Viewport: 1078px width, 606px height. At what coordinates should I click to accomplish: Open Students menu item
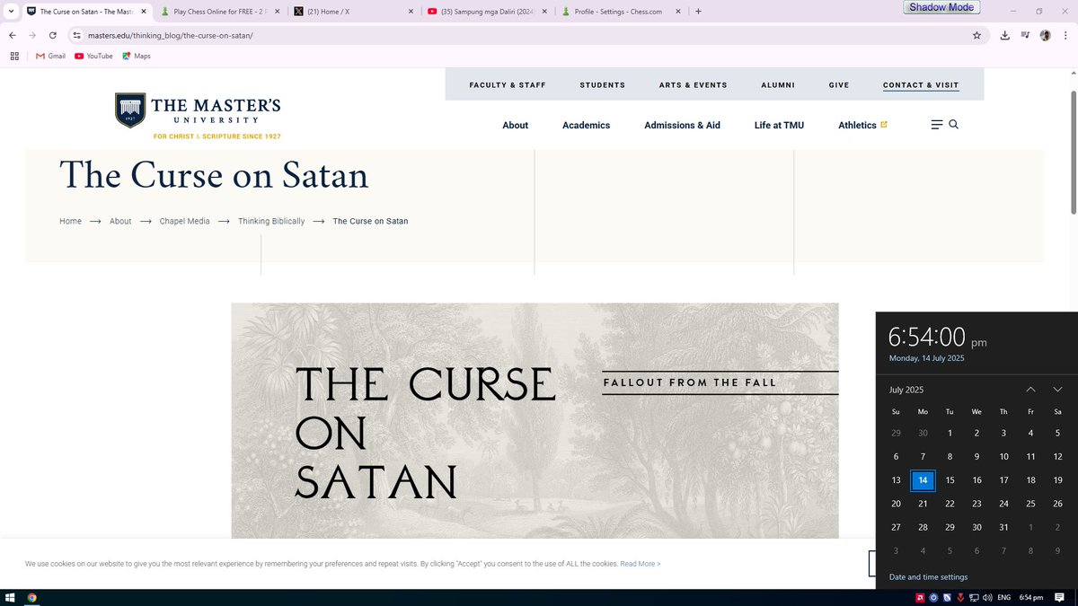(602, 85)
